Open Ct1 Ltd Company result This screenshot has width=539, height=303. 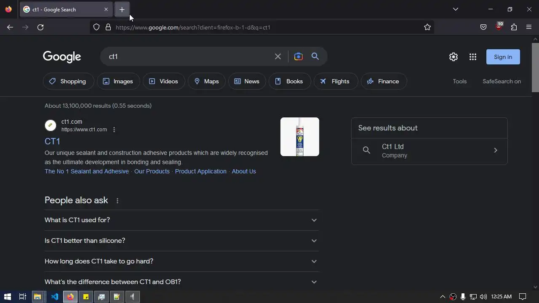pyautogui.click(x=430, y=151)
